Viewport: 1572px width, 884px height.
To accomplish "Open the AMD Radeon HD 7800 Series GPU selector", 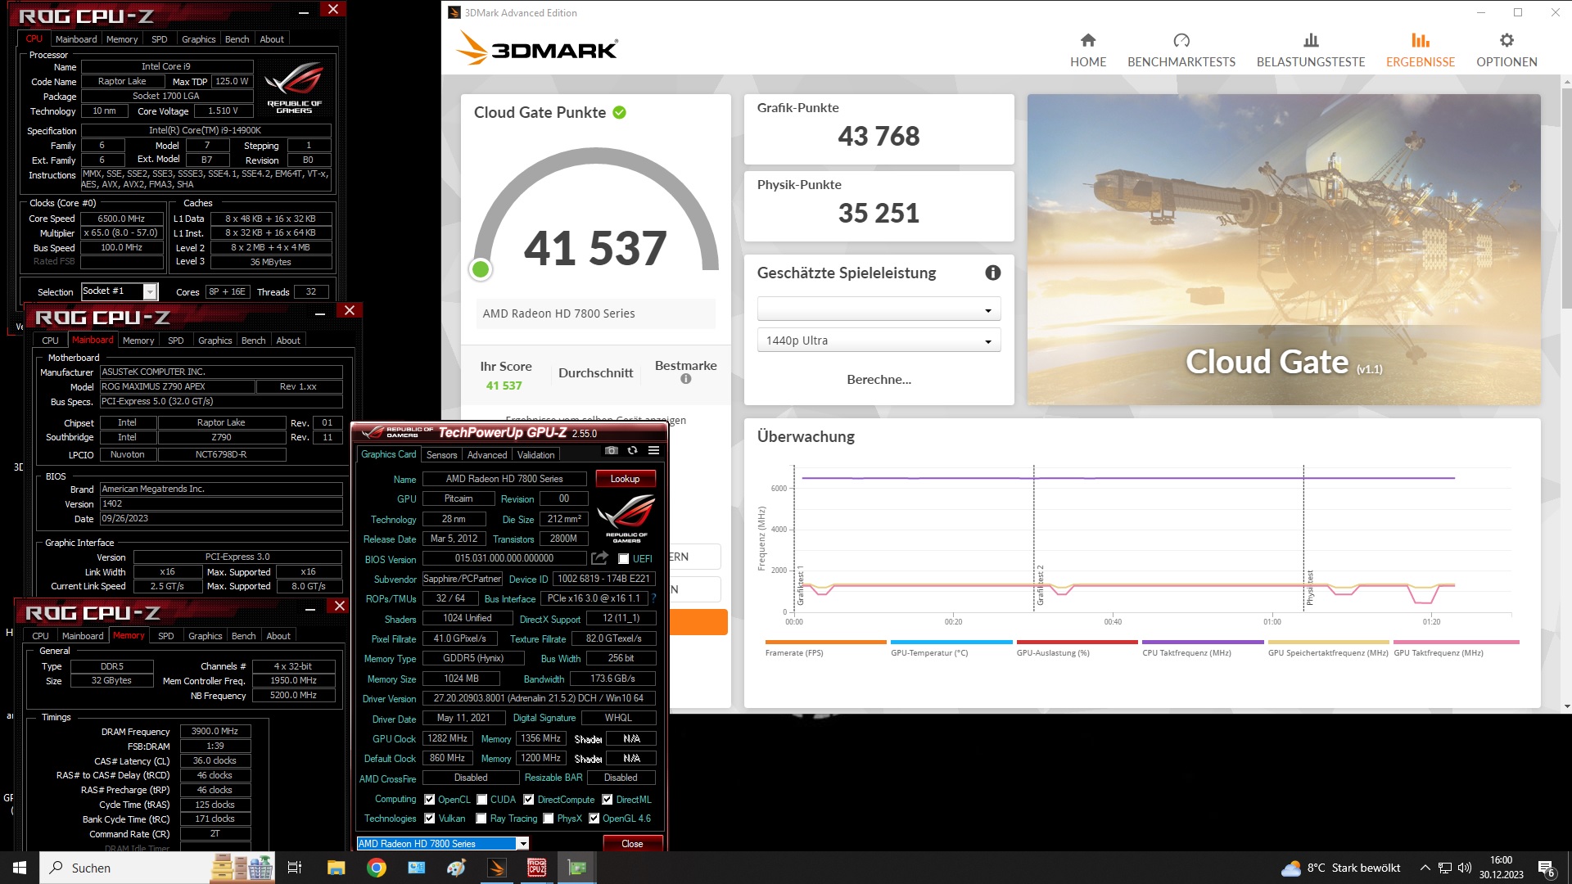I will tap(443, 843).
